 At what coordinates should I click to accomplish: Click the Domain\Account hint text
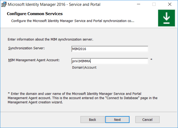84,67
